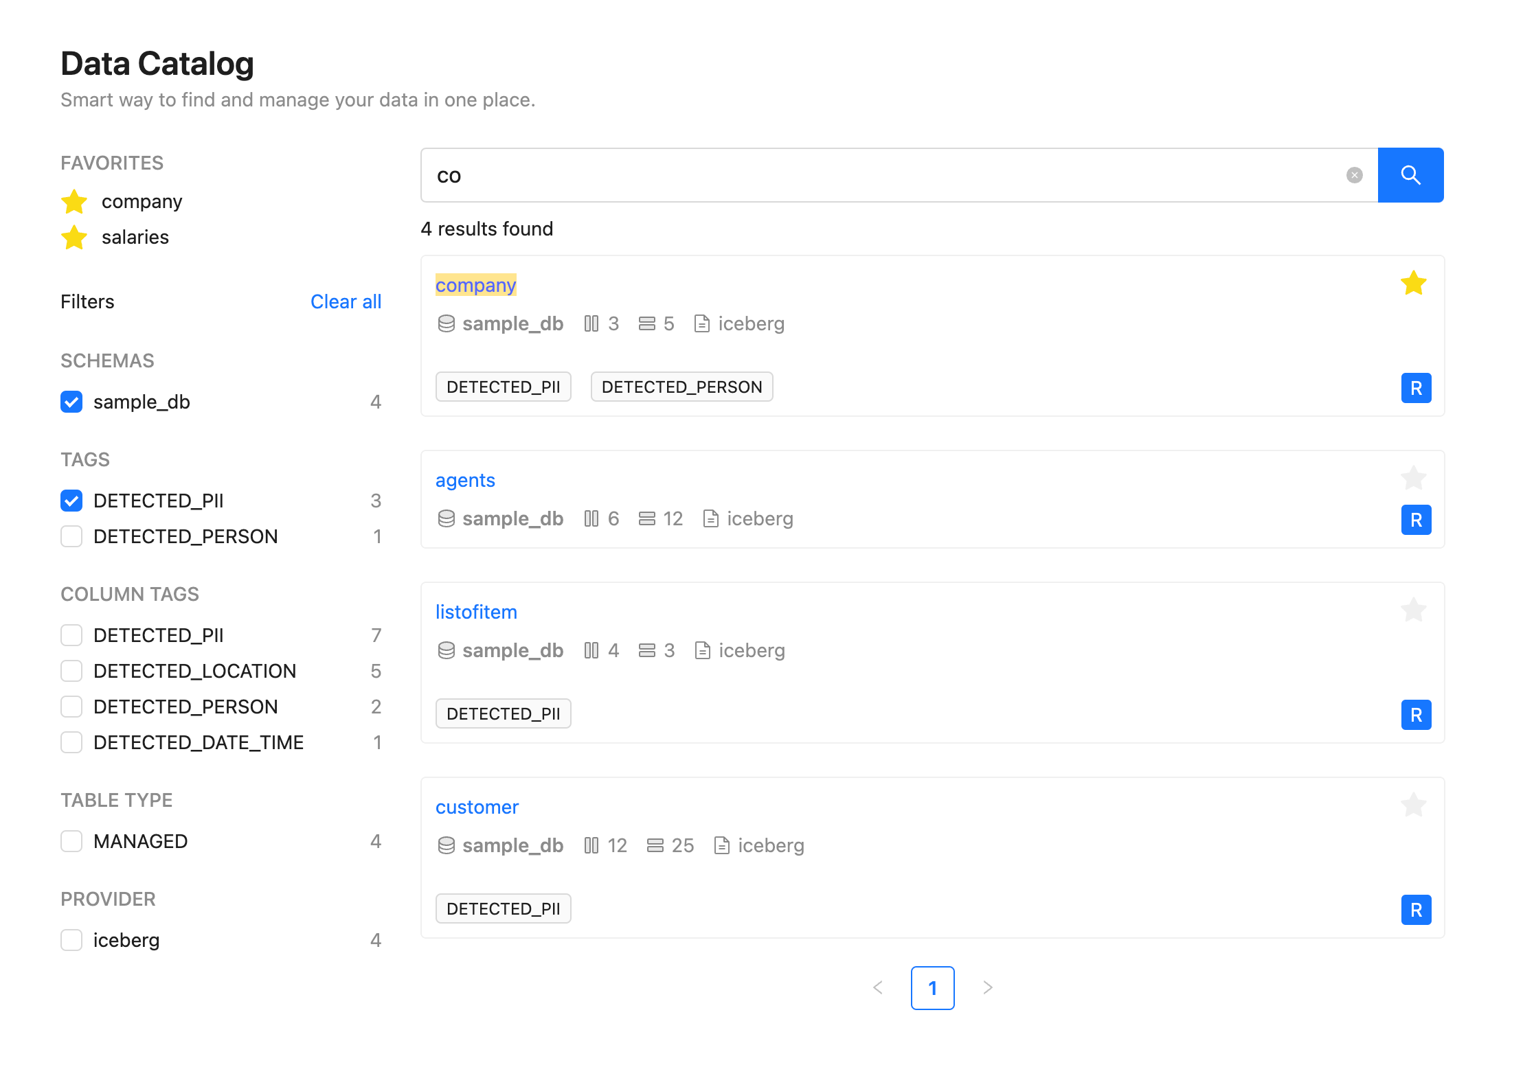Star the listofitem table result
The width and height of the screenshot is (1523, 1076).
click(1414, 610)
